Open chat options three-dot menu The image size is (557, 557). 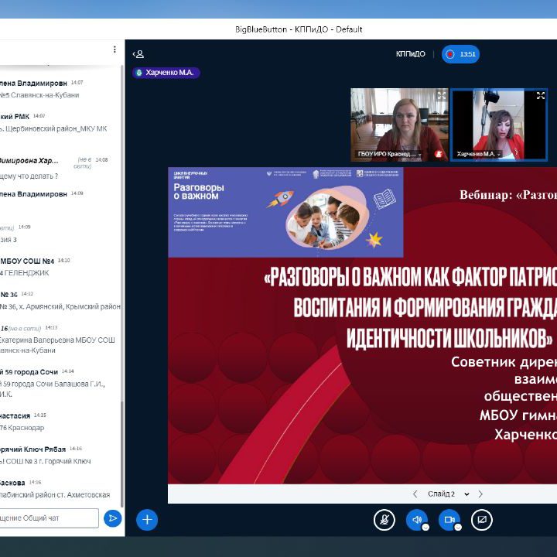pyautogui.click(x=114, y=50)
